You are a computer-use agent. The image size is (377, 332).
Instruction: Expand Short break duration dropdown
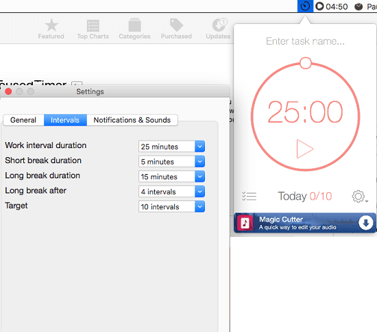171,161
